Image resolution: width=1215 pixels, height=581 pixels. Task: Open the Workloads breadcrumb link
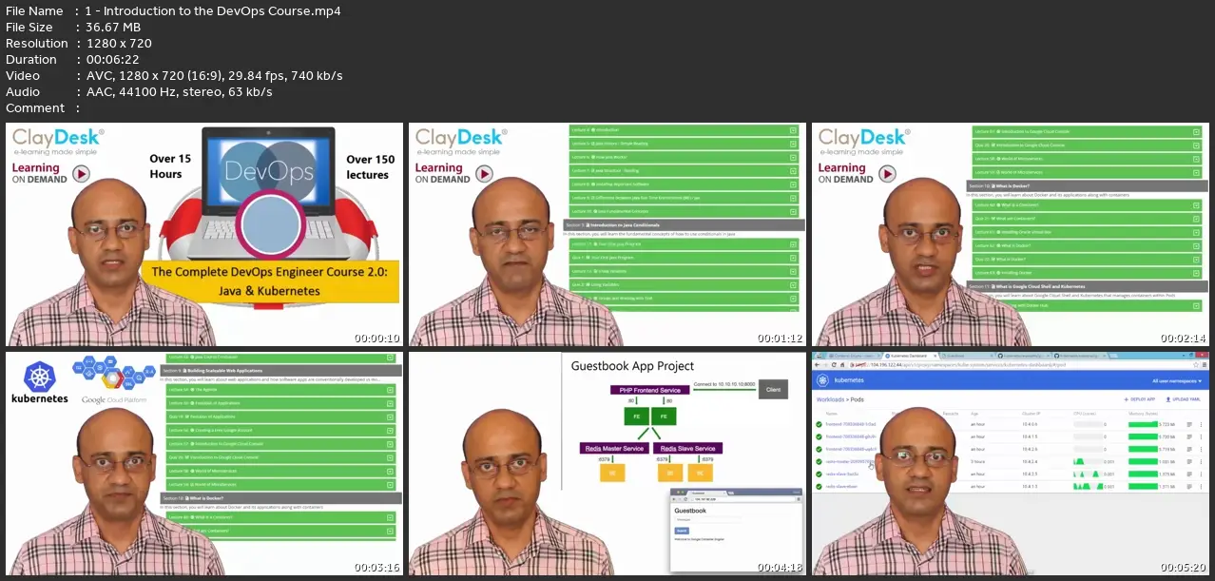[829, 399]
